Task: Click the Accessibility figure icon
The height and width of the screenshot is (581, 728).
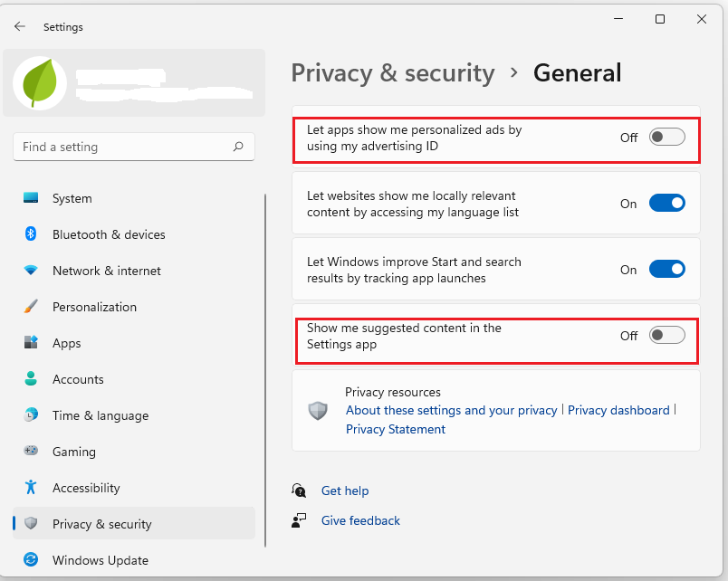Action: [31, 487]
